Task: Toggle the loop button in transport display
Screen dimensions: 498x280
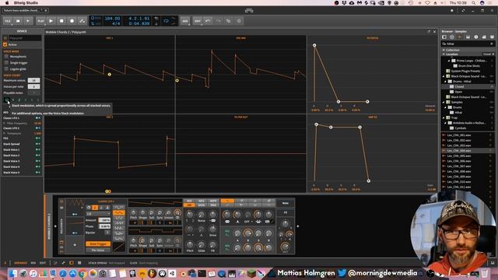Action: pyautogui.click(x=166, y=21)
